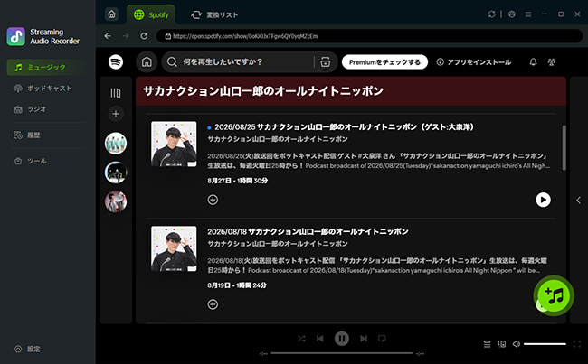Open second library item thumbnail
The width and height of the screenshot is (588, 364).
[116, 173]
